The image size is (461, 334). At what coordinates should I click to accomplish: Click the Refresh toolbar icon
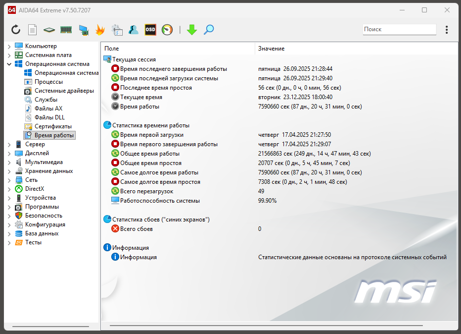(x=16, y=30)
